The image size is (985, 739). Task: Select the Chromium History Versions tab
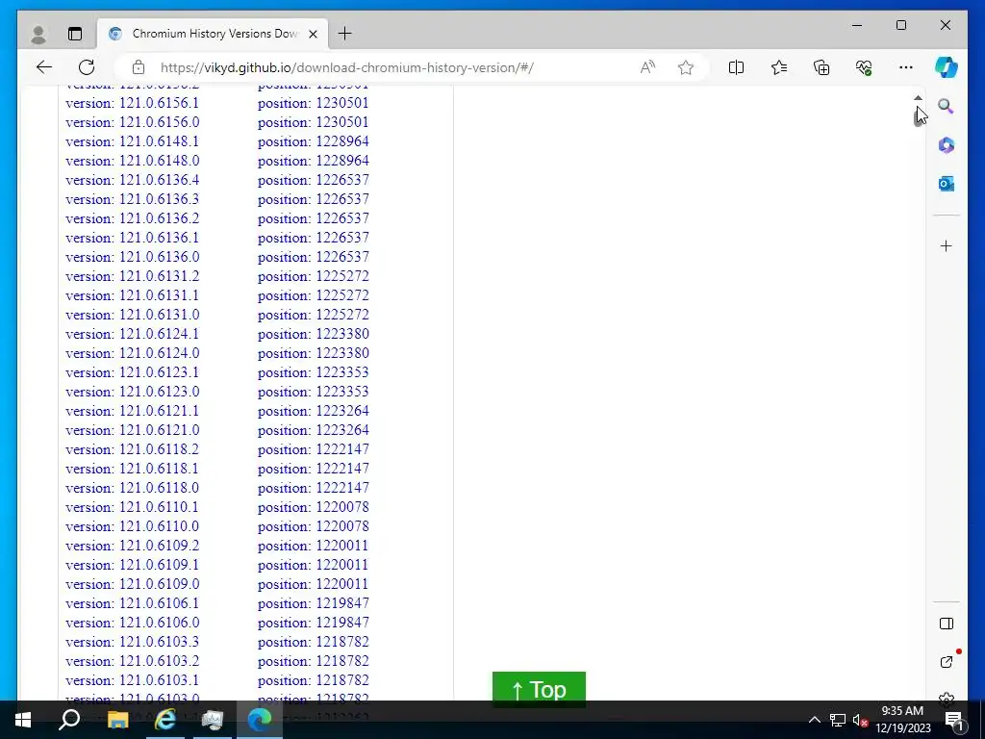(x=213, y=34)
